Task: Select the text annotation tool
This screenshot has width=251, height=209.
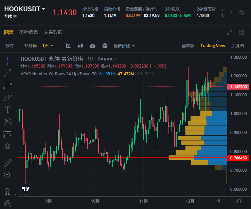Action: click(7, 110)
